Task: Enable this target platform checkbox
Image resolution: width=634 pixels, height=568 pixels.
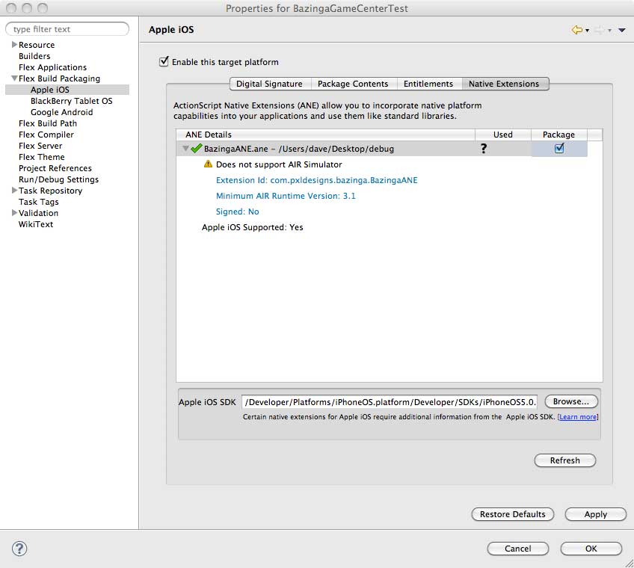Action: click(x=164, y=62)
